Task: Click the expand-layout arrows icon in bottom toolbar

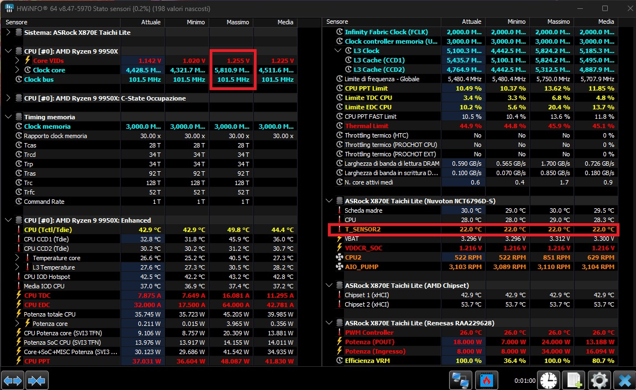Action: [13, 381]
